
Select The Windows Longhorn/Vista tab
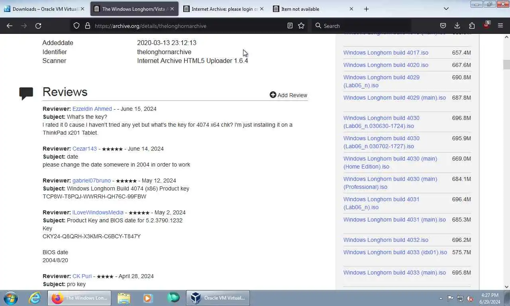134,9
